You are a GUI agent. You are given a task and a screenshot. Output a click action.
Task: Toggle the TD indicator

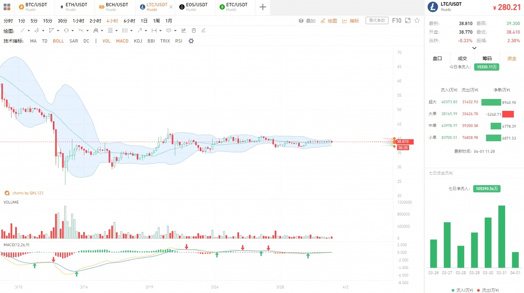(x=45, y=41)
